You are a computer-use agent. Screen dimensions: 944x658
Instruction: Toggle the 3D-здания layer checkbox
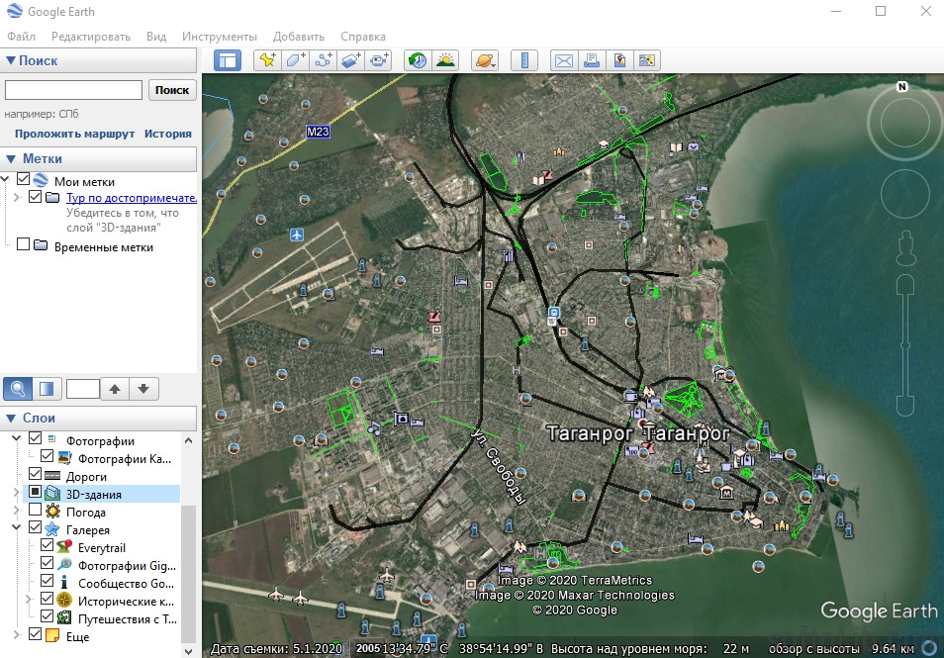tap(35, 492)
